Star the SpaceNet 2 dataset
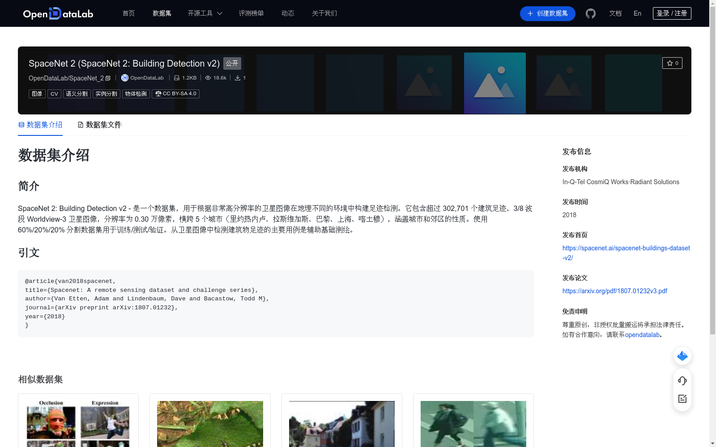The width and height of the screenshot is (716, 447). (x=672, y=63)
